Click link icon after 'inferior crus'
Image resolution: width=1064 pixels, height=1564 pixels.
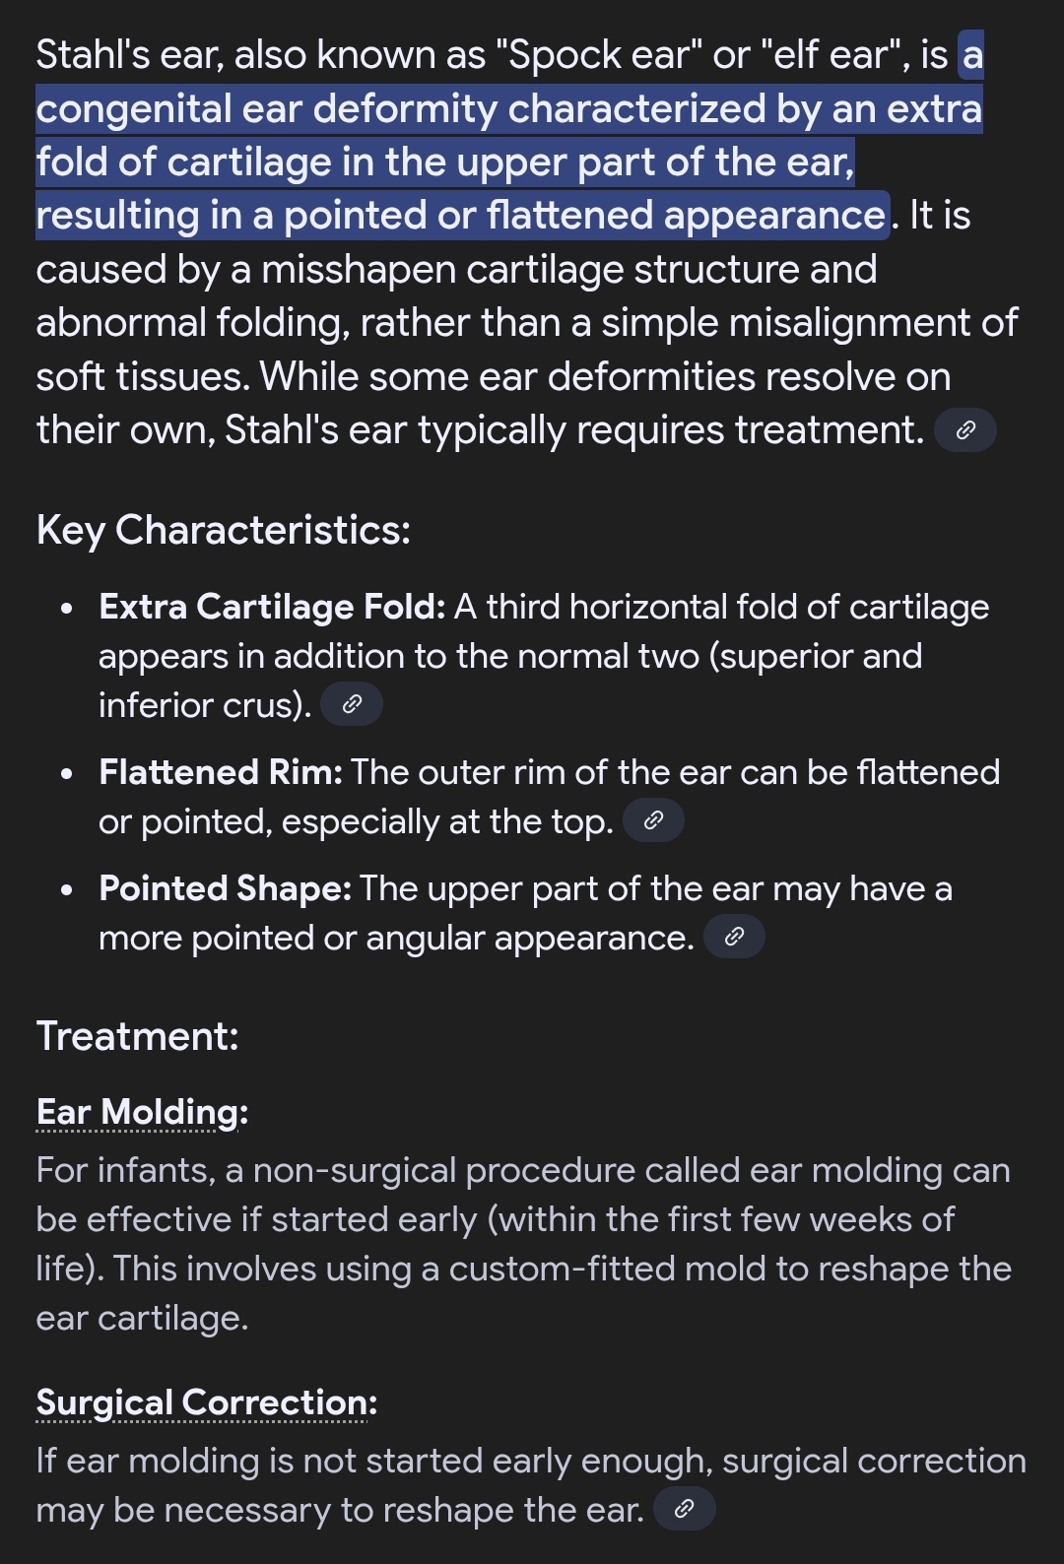coord(352,704)
